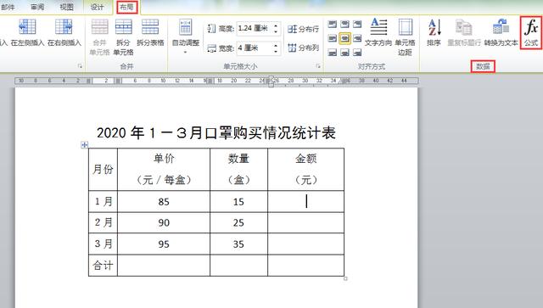Select align center (highlighted) icon
Viewport: 543px width, 308px height.
(344, 38)
